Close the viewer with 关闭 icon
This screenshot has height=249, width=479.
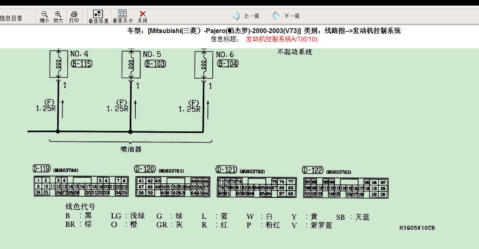(x=142, y=17)
